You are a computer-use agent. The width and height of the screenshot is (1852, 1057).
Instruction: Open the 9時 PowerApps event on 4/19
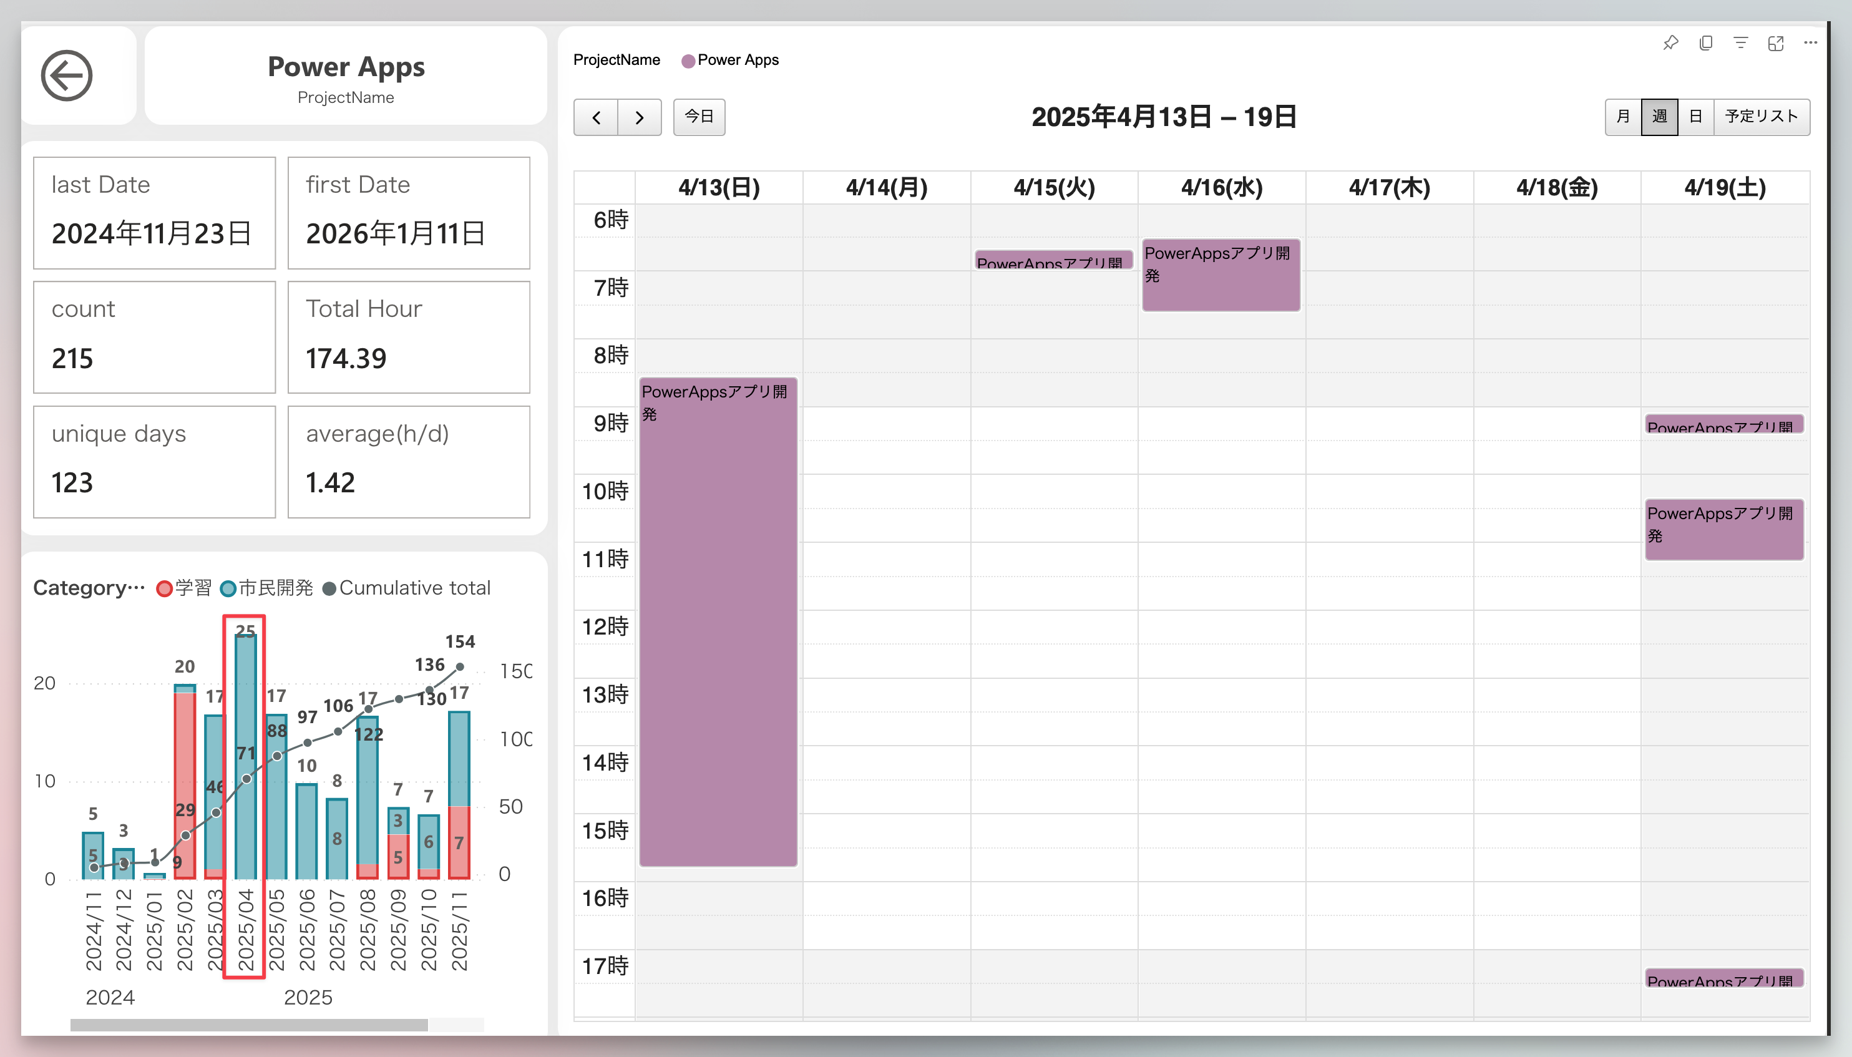pyautogui.click(x=1724, y=424)
